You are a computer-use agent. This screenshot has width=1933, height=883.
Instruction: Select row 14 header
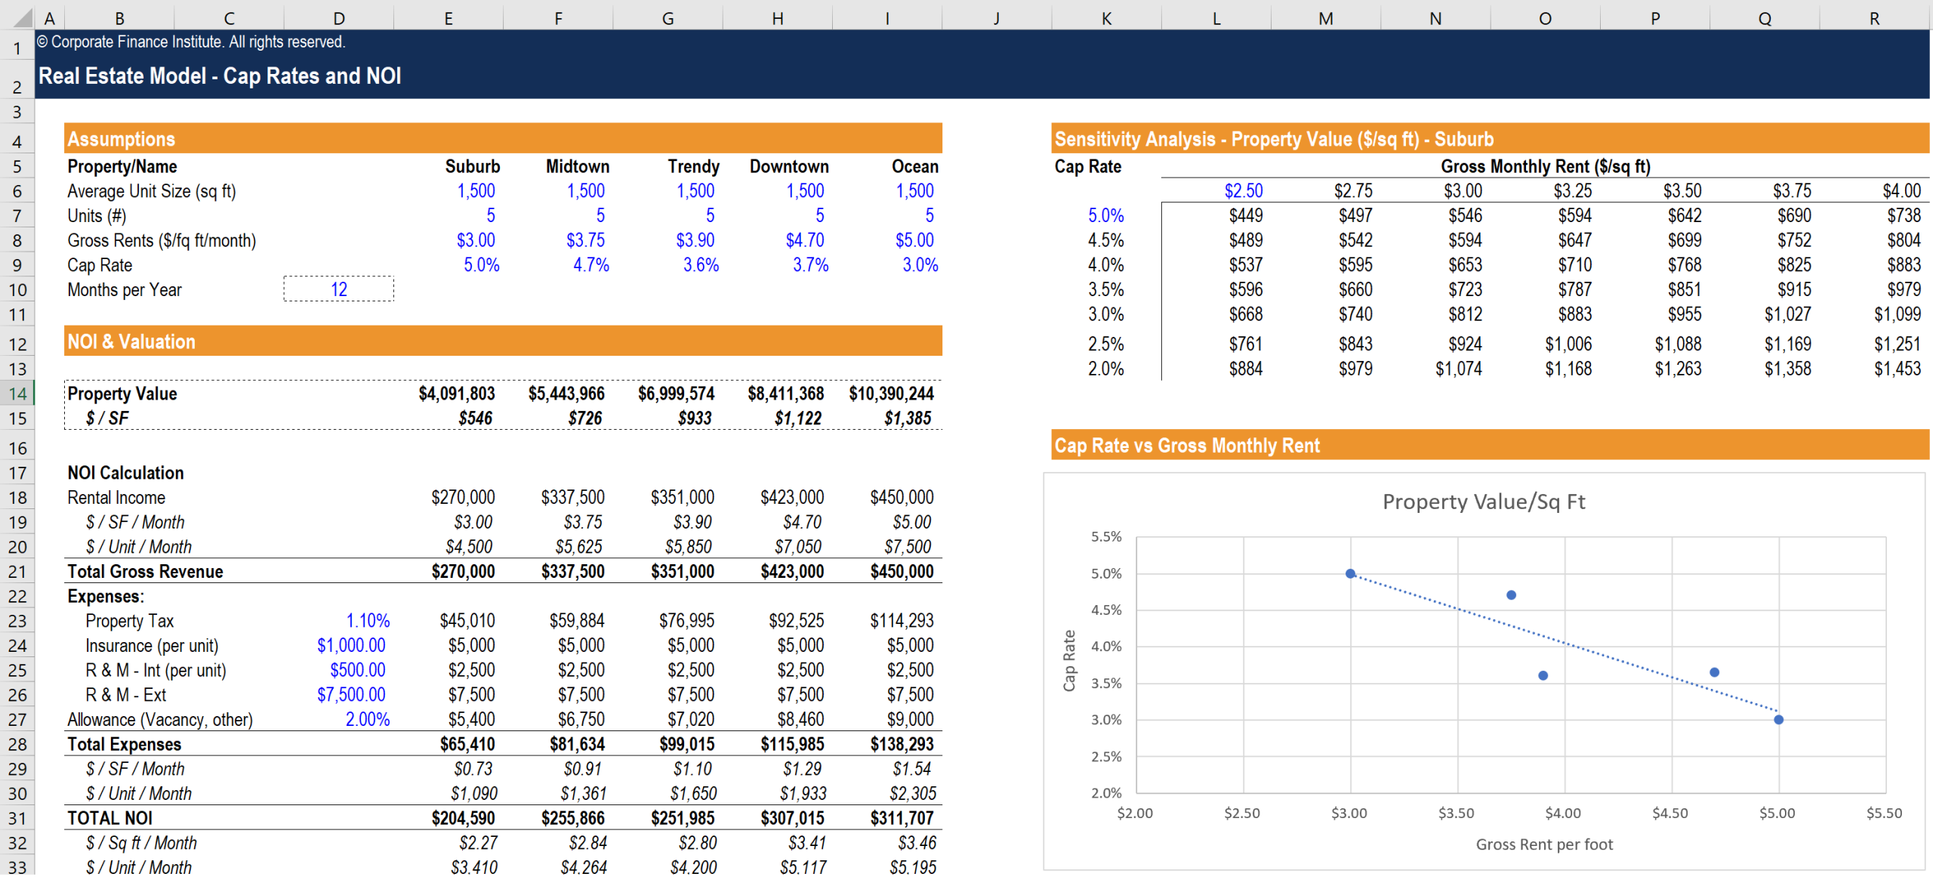click(17, 394)
